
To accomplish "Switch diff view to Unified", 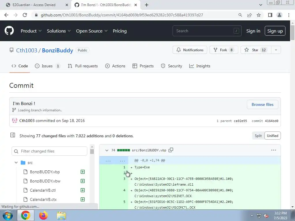I will click(273, 136).
